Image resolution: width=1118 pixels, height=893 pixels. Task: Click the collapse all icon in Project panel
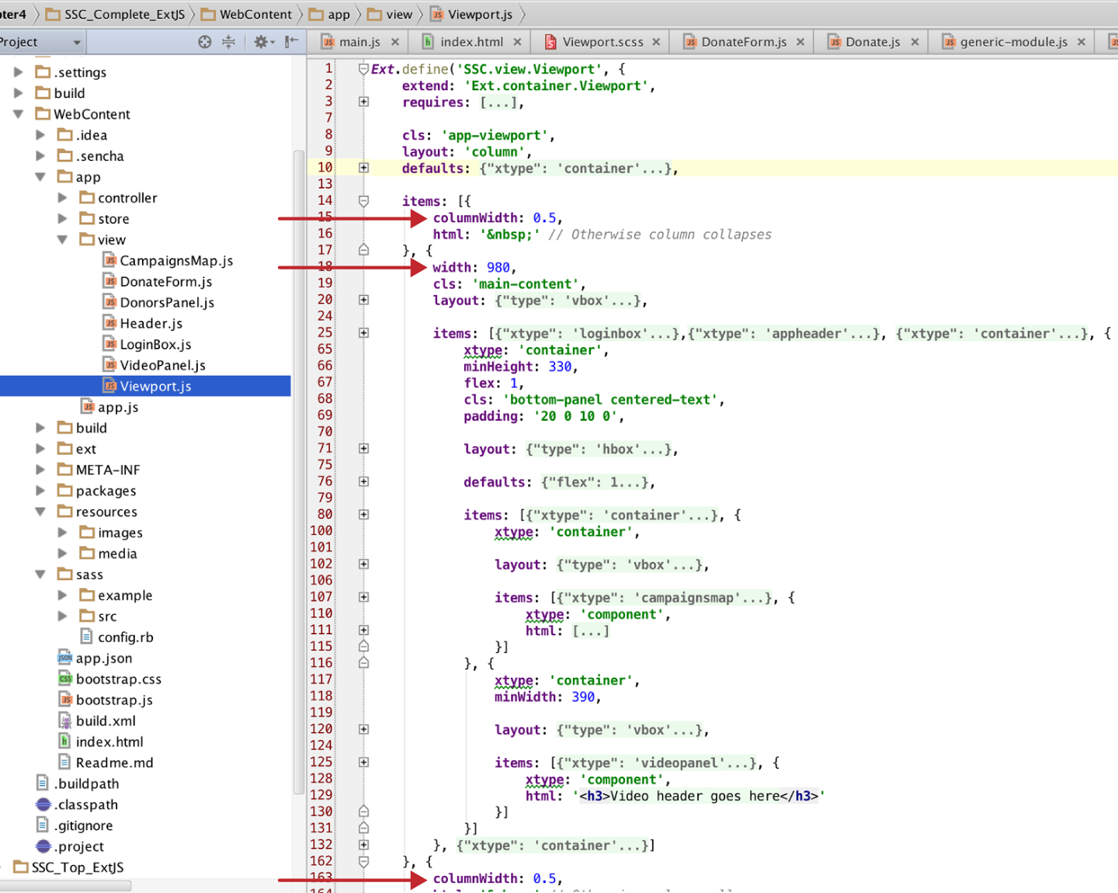click(228, 42)
